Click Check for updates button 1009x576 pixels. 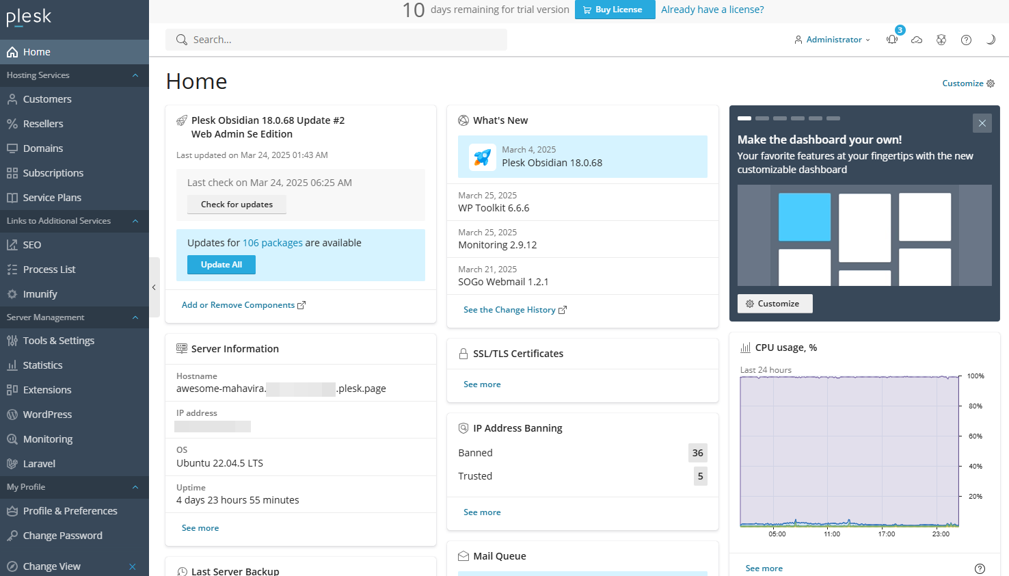click(237, 205)
